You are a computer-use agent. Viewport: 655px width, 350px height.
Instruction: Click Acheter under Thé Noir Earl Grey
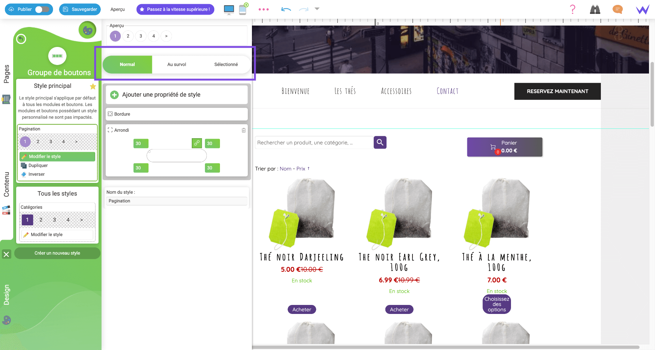pos(399,309)
